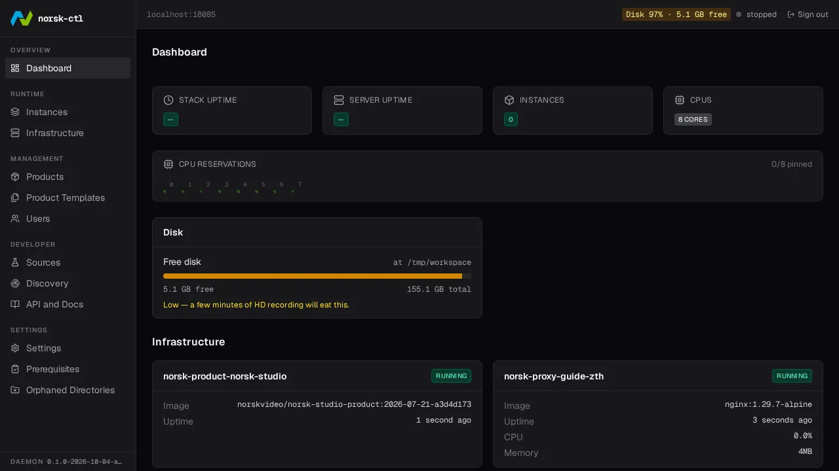Click CPU core 7 reservation marker
Screen dimensions: 839x471
(293, 192)
